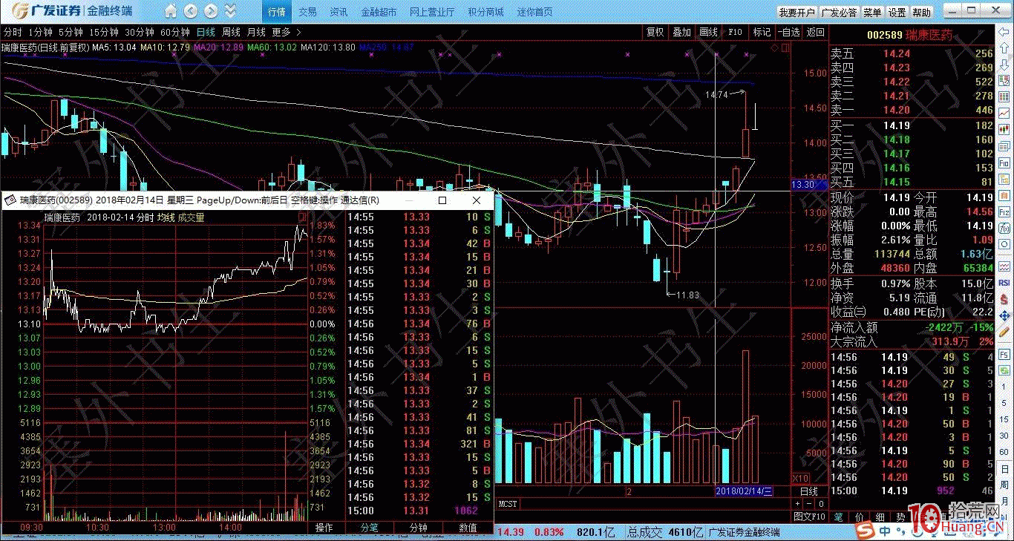Open the 资讯 tab

pos(338,13)
